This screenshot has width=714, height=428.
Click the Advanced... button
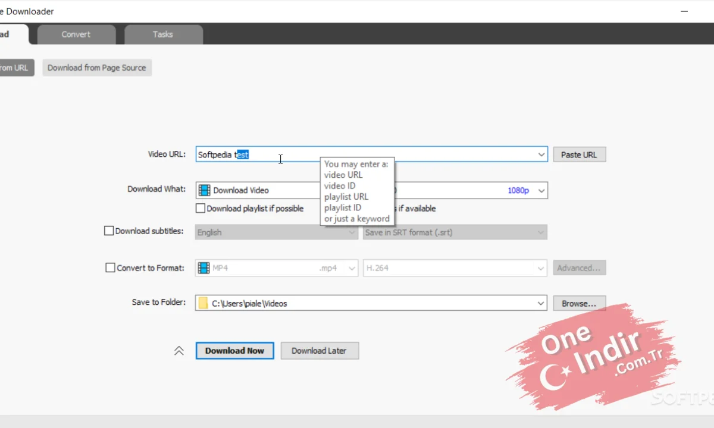(580, 268)
